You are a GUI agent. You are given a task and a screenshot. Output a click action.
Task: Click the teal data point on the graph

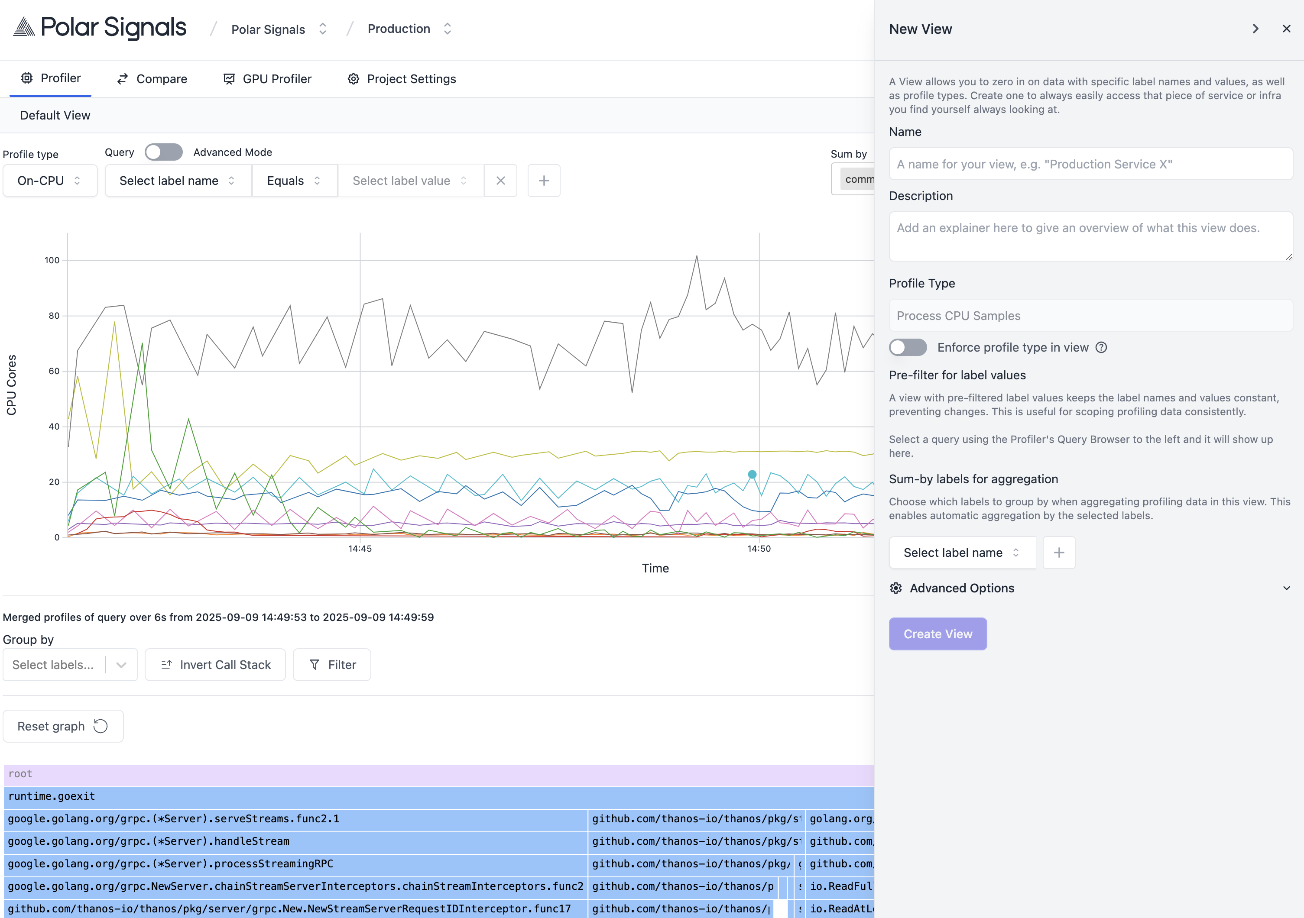click(752, 474)
